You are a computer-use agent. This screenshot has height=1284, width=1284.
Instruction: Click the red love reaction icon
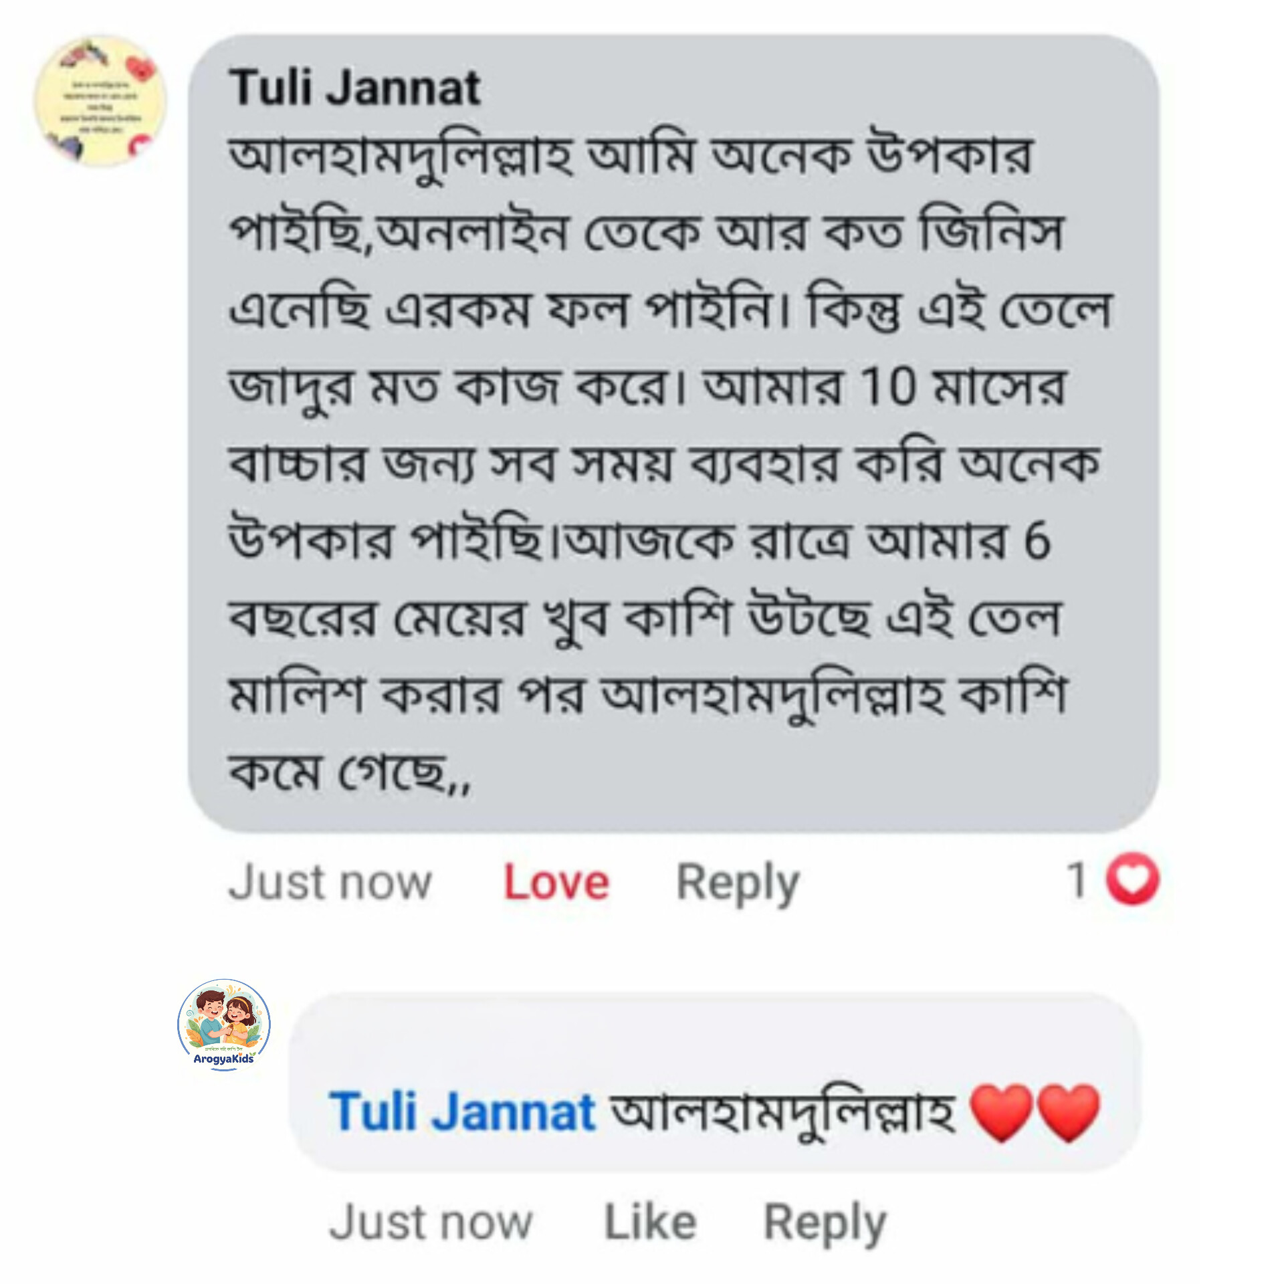click(x=1132, y=880)
